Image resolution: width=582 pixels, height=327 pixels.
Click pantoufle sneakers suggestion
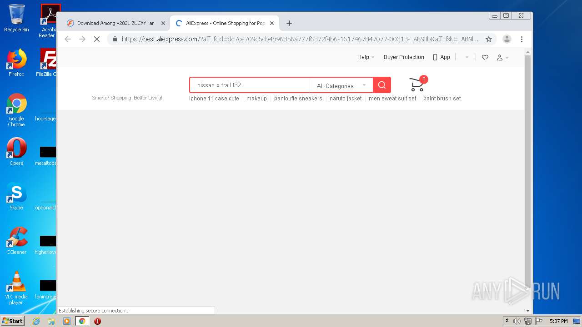pos(298,99)
